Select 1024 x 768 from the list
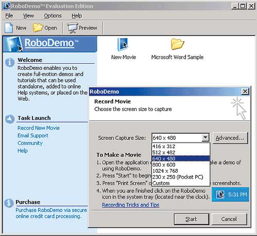Image resolution: width=257 pixels, height=236 pixels. (181, 171)
